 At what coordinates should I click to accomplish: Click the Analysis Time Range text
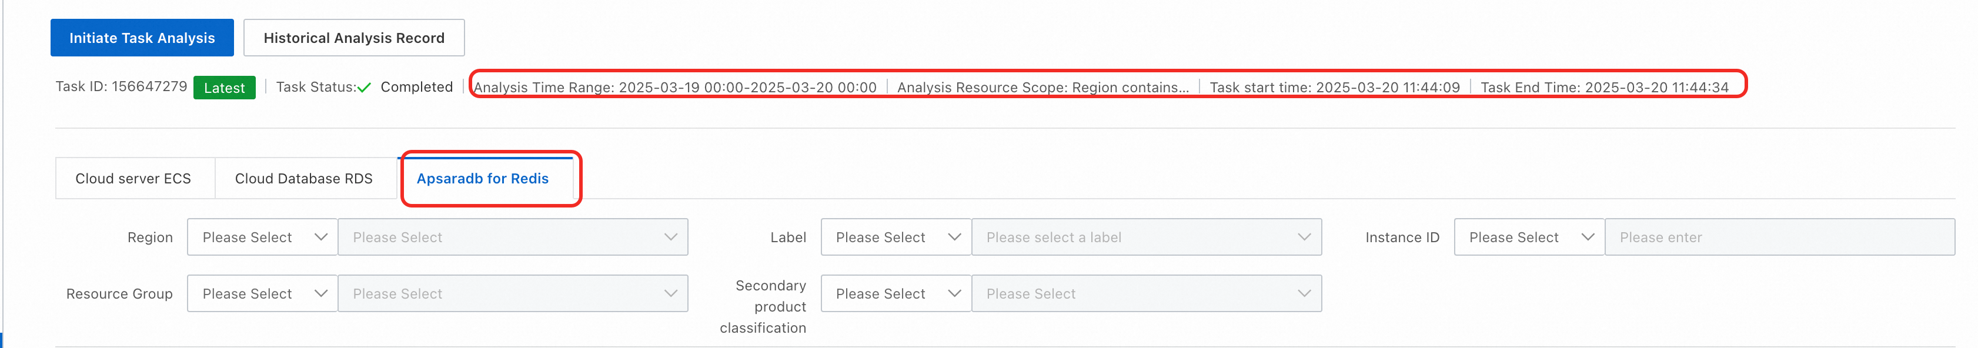[x=674, y=88]
